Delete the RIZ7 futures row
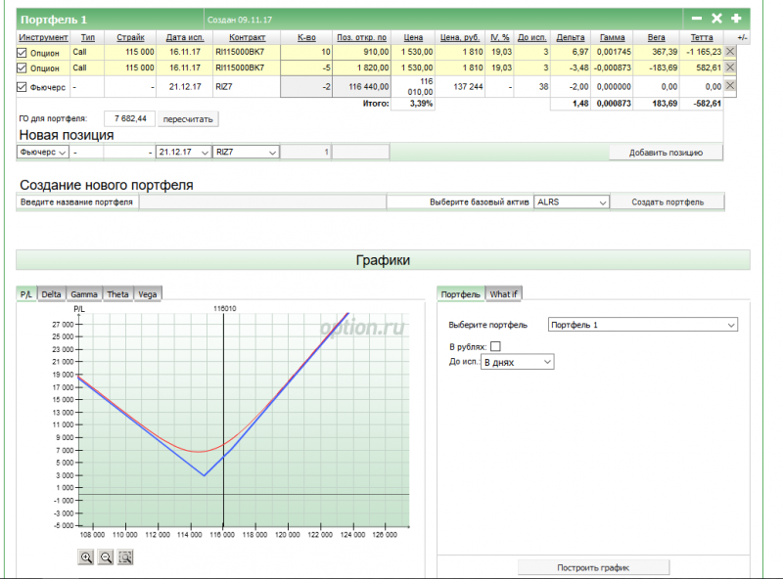The height and width of the screenshot is (579, 783). click(x=729, y=86)
